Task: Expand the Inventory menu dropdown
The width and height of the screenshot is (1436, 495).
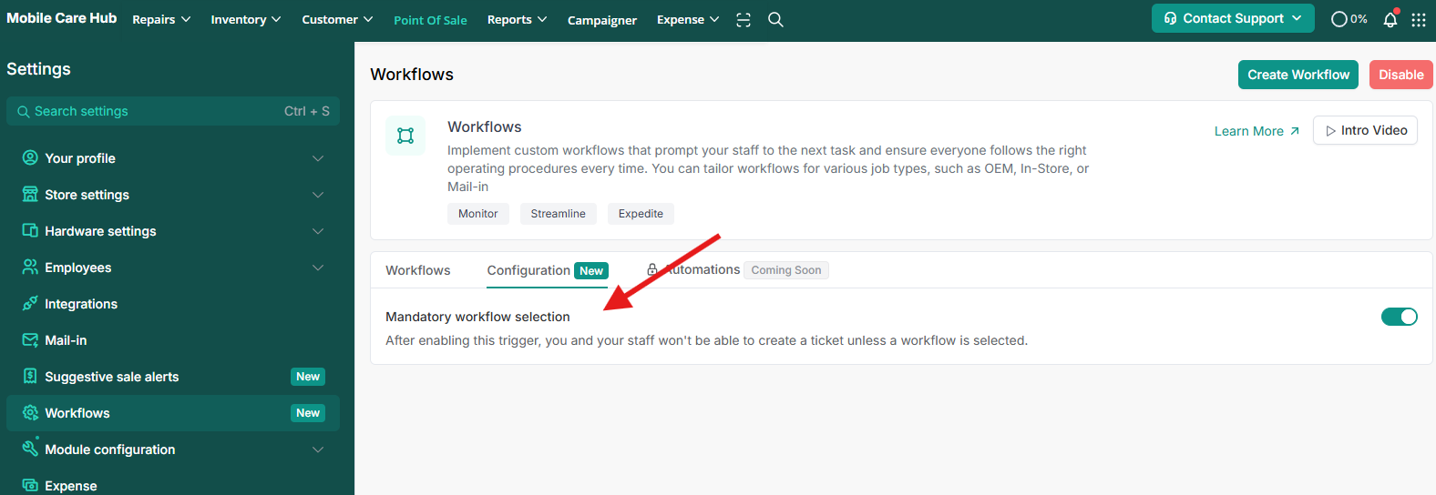Action: [x=246, y=20]
